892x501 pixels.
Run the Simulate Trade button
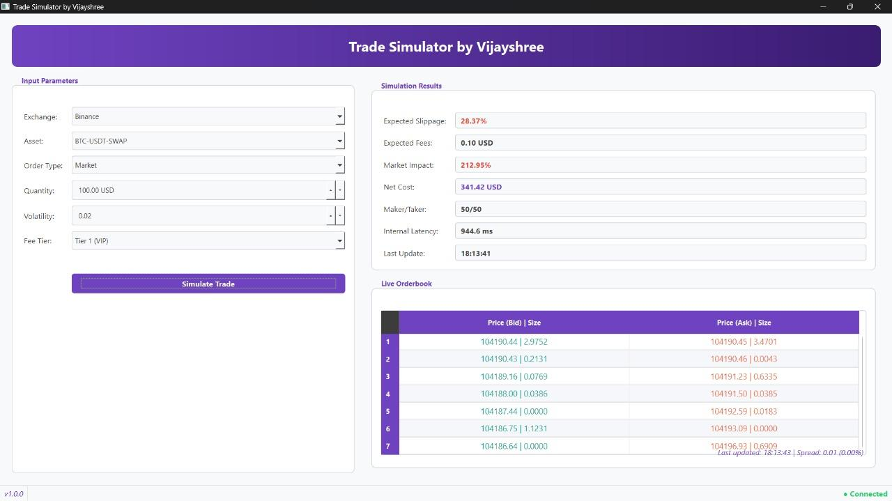tap(208, 284)
